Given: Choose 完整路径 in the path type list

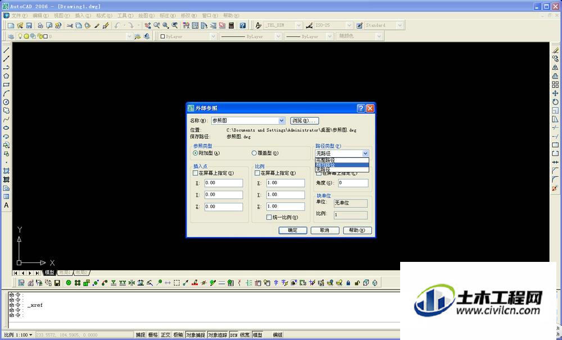Looking at the screenshot, I should (x=342, y=160).
